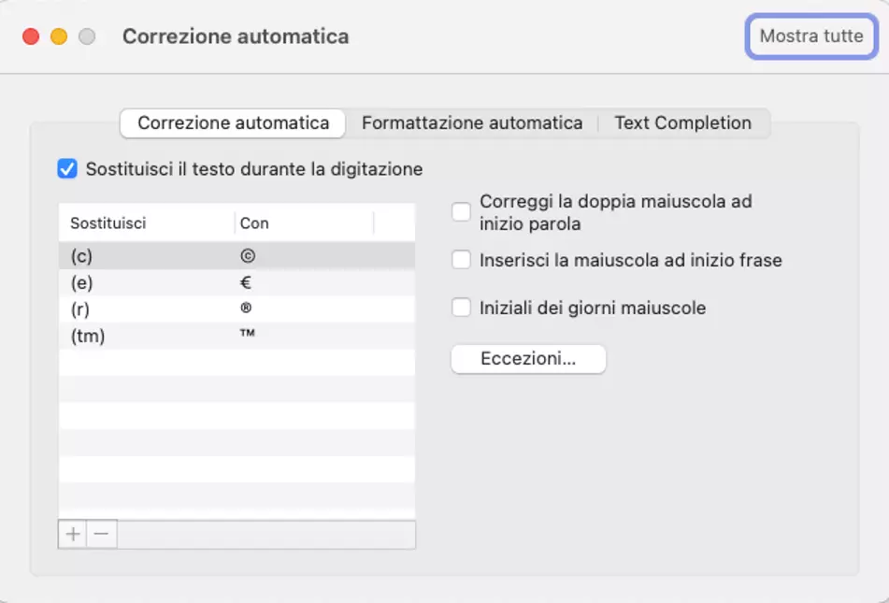Click the © symbol cell

[247, 256]
